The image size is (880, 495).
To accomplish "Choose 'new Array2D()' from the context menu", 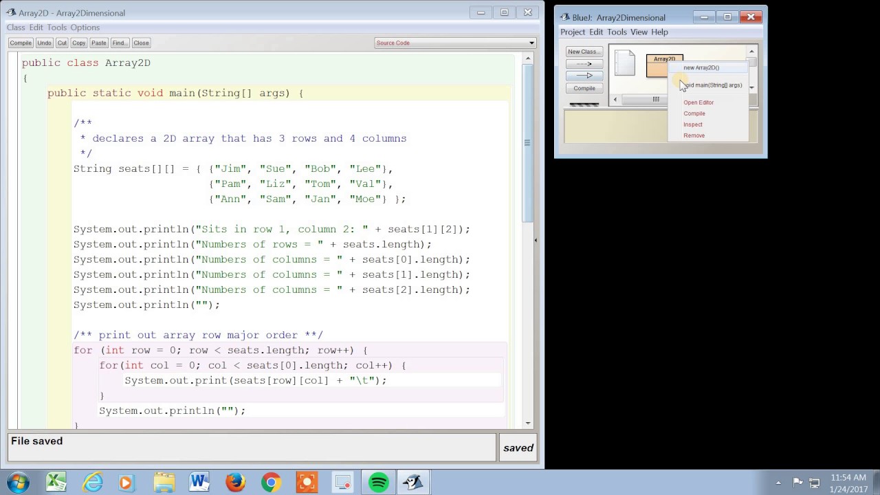I will point(708,67).
